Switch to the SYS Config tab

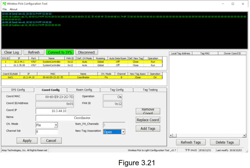18,90
